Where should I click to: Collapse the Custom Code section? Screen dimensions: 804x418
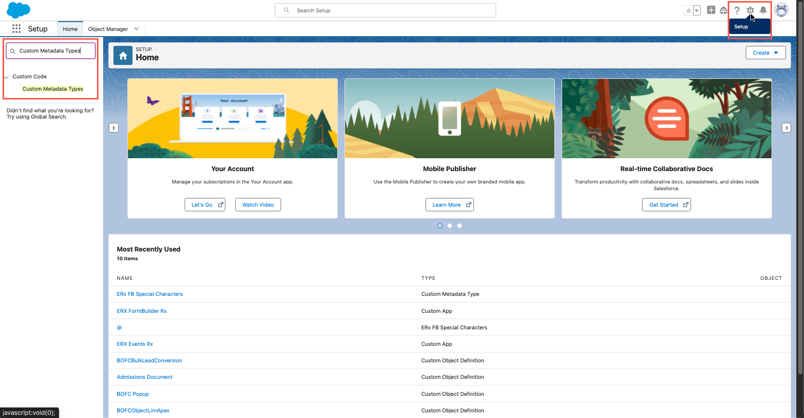point(6,77)
